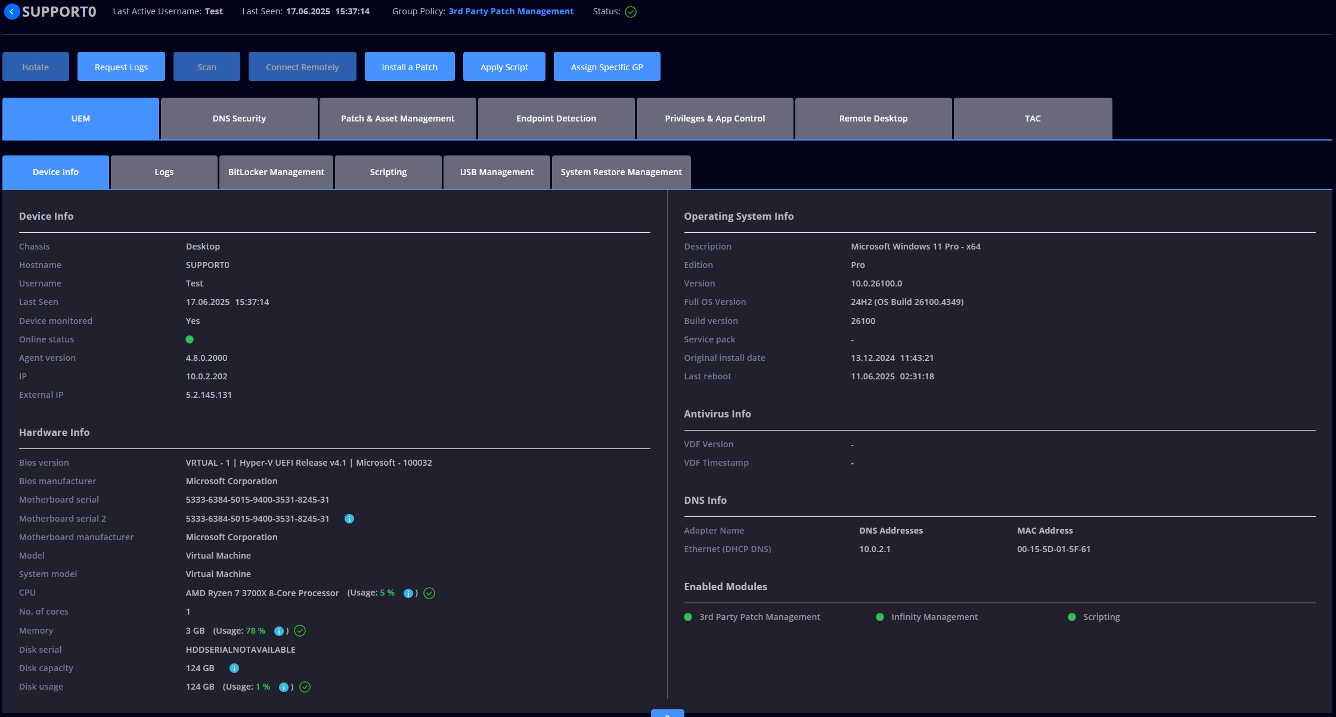Click the green dot by 3rd Party Patch Management module
This screenshot has width=1336, height=717.
688,617
